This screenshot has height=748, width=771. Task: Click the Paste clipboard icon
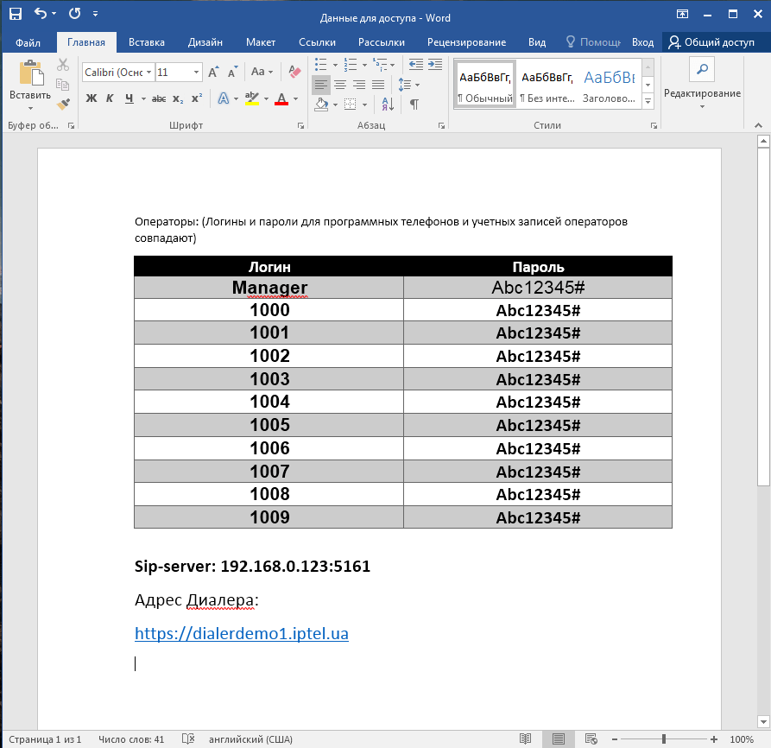[x=31, y=73]
